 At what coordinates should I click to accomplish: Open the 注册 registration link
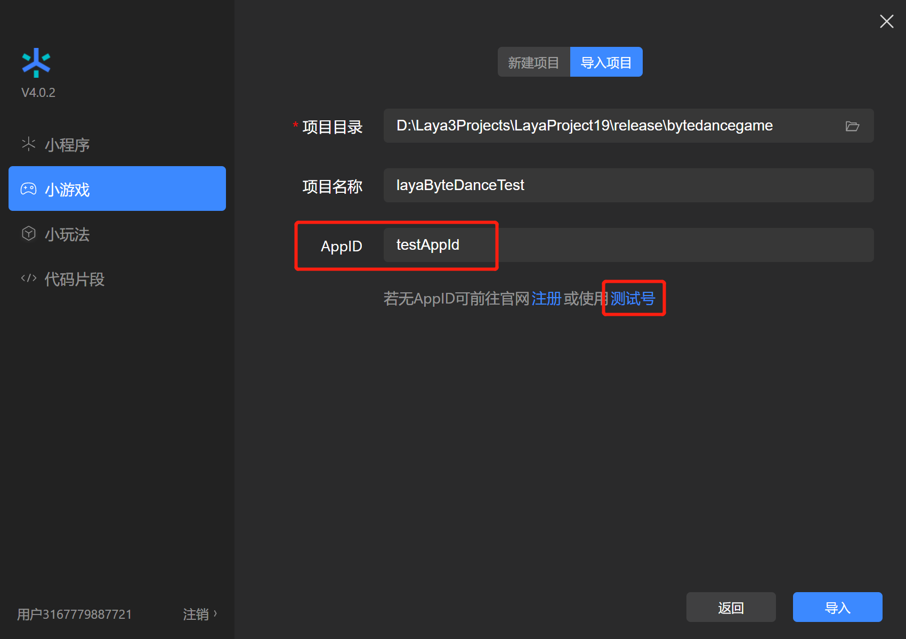click(546, 299)
